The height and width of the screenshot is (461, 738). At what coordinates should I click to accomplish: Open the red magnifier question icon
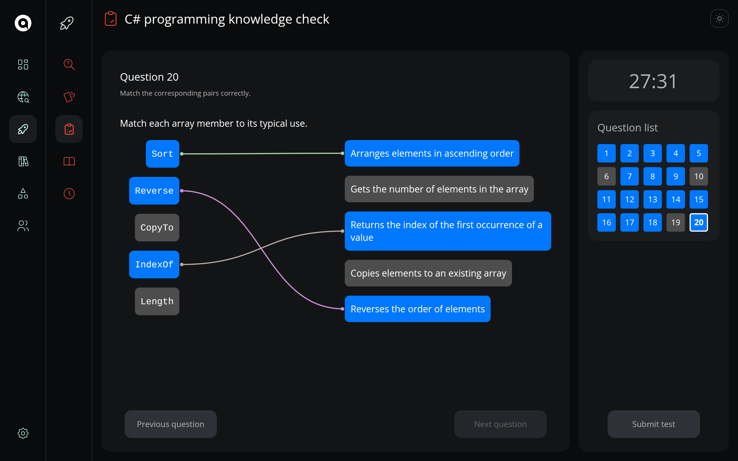click(69, 64)
